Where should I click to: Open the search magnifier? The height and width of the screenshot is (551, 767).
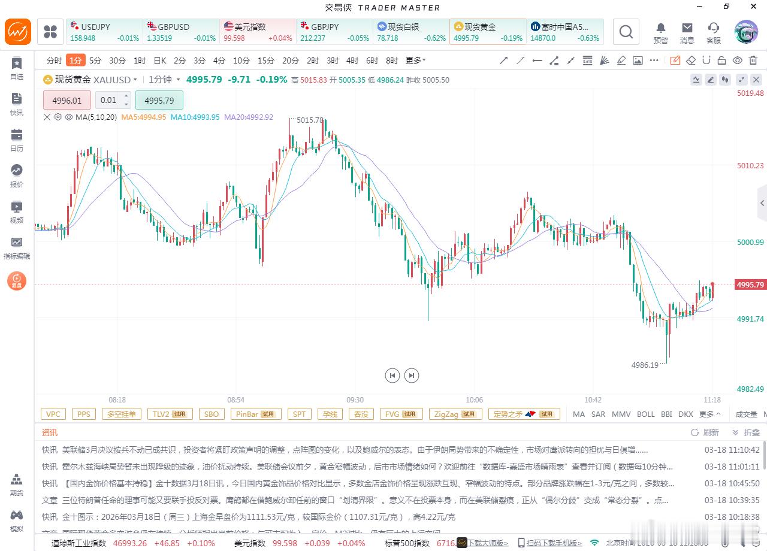pyautogui.click(x=626, y=32)
